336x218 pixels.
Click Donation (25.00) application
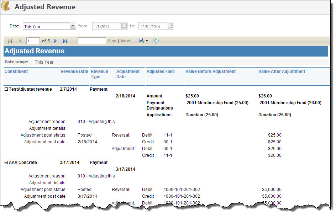coord(202,115)
